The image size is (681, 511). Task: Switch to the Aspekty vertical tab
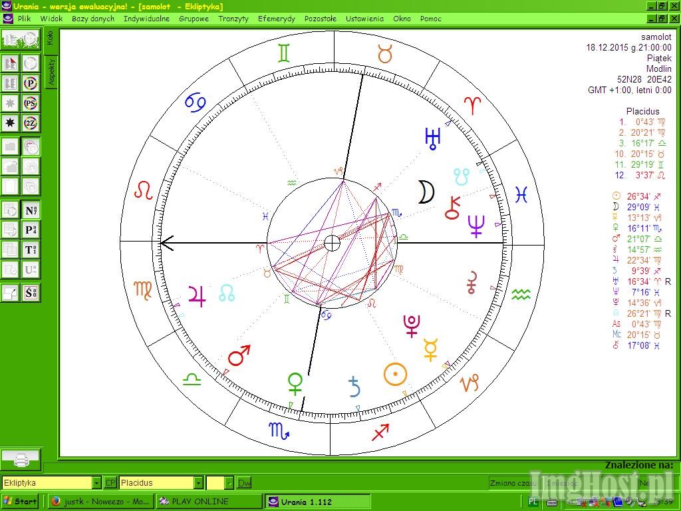click(51, 72)
